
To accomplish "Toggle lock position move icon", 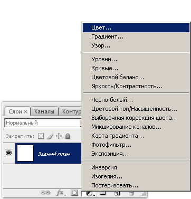I will (59, 136).
